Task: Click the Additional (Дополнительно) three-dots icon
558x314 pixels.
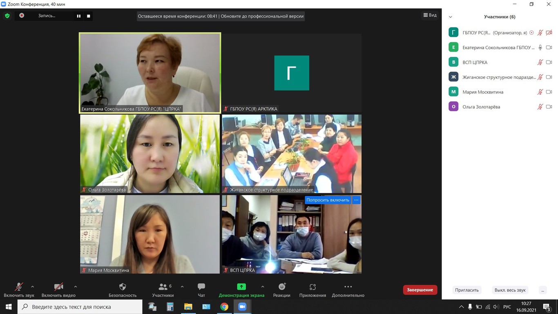Action: point(348,287)
